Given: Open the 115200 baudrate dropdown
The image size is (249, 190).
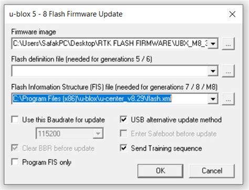Looking at the screenshot, I should (x=98, y=133).
